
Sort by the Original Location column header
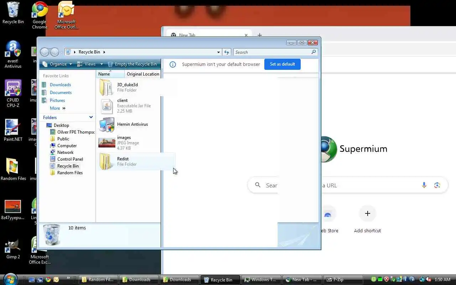[143, 74]
